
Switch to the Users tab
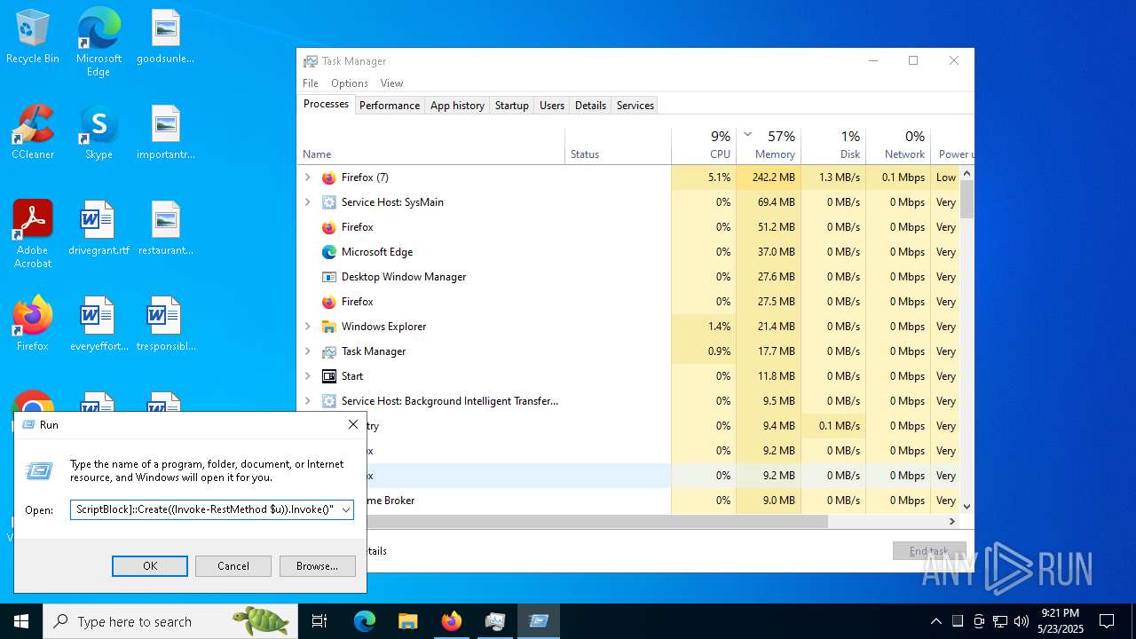pyautogui.click(x=552, y=105)
